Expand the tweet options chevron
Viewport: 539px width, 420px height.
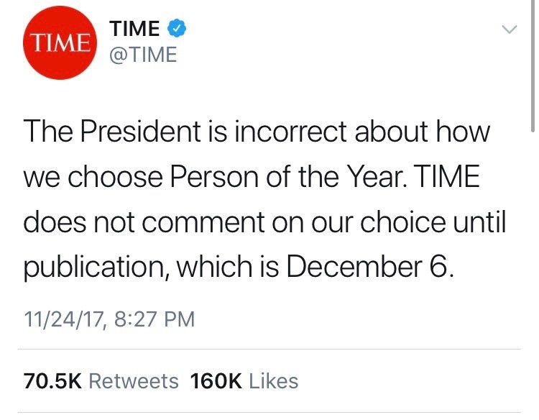click(509, 30)
